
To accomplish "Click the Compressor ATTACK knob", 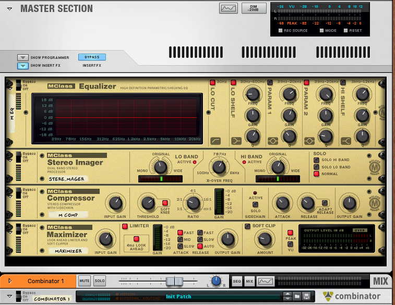I will click(x=282, y=203).
